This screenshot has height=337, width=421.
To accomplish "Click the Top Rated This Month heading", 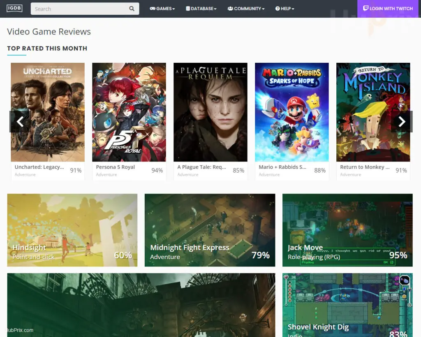I will click(47, 48).
